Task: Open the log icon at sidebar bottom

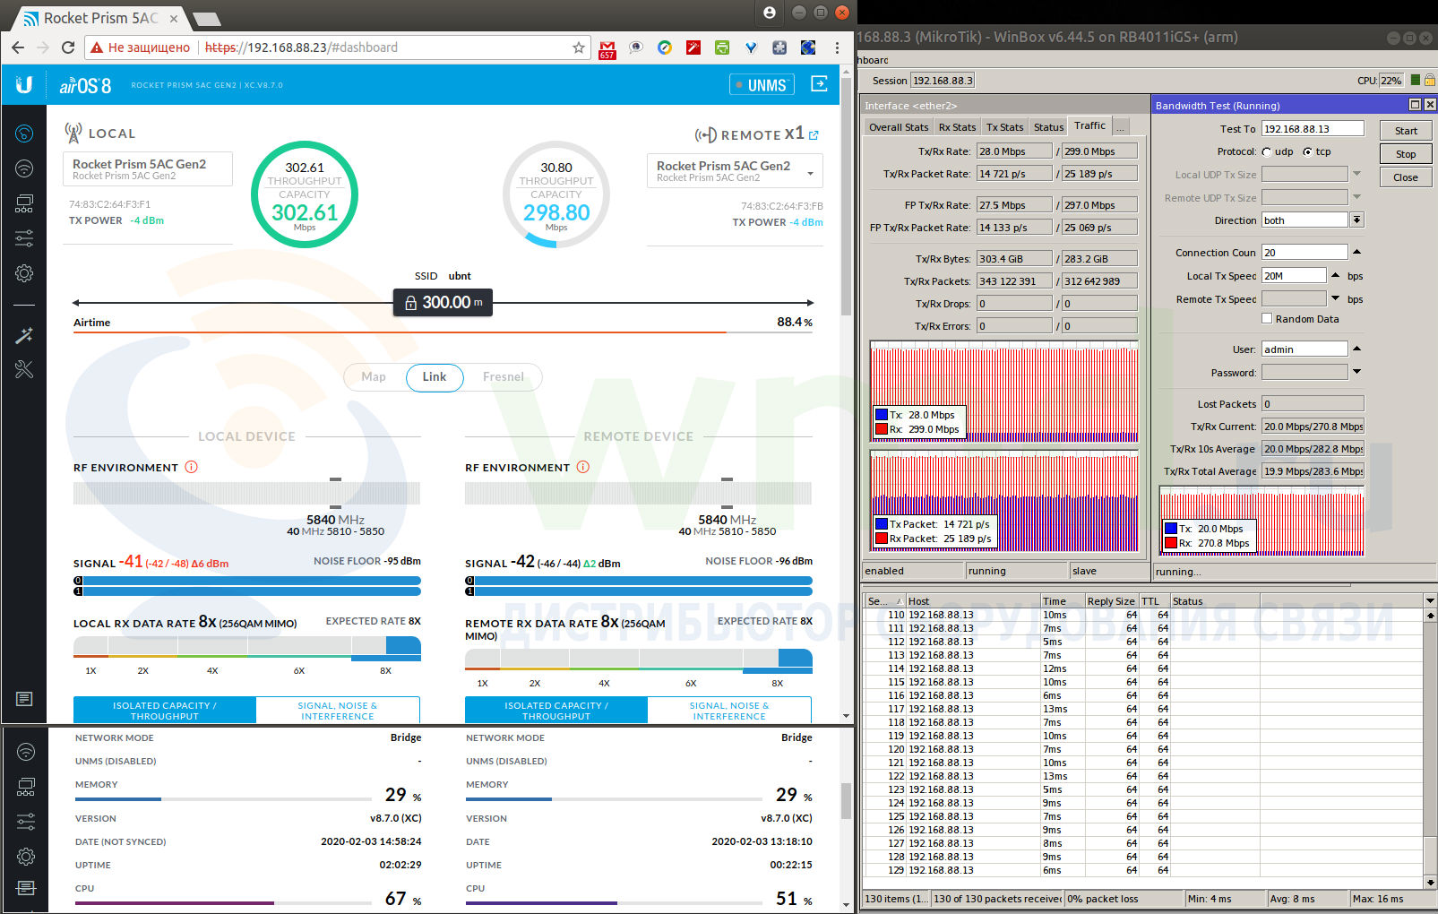Action: (x=24, y=699)
